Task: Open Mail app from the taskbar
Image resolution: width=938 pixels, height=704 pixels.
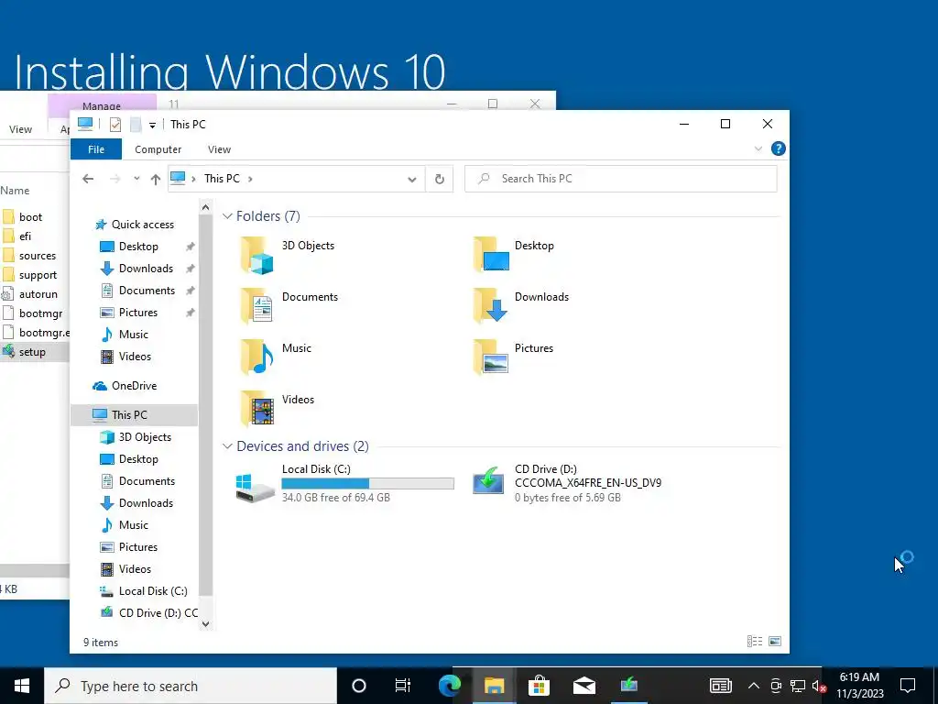Action: (x=584, y=686)
